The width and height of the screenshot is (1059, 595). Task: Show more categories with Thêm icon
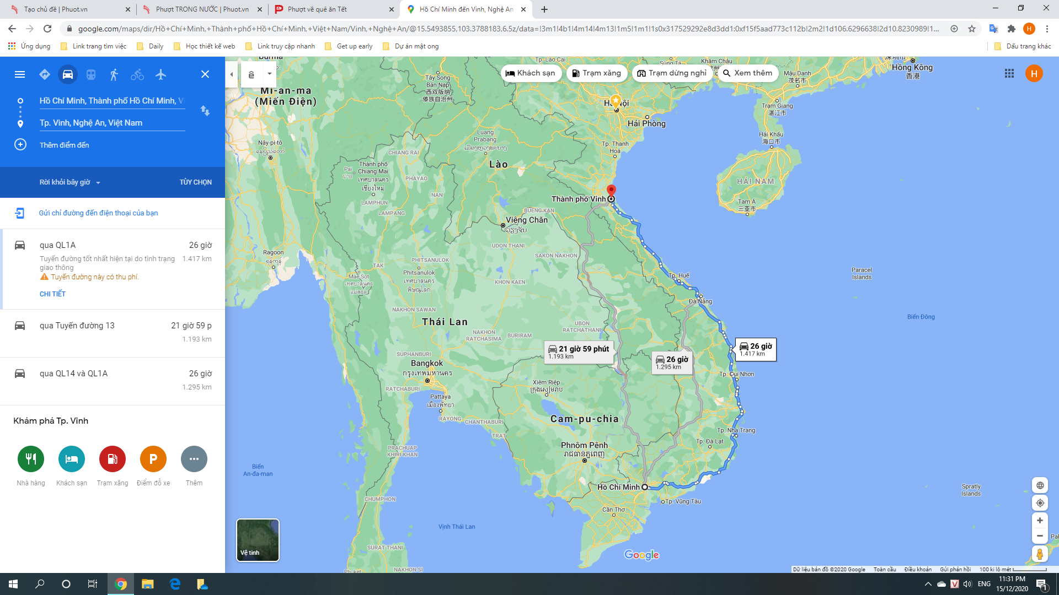[194, 459]
